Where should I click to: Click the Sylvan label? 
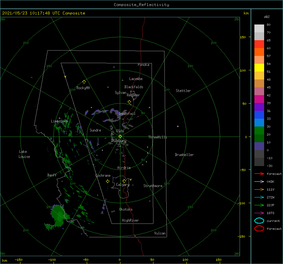(120, 93)
